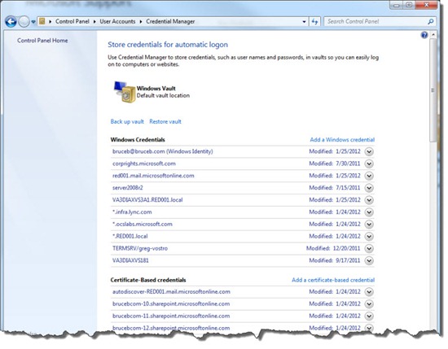Expand bruceb@bruceb.com credential chevron
Screen dimensions: 448x349
click(369, 151)
